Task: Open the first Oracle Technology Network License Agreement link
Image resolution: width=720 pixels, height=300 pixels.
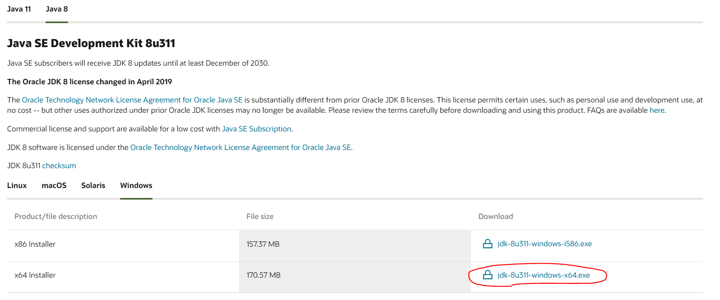Action: point(132,100)
